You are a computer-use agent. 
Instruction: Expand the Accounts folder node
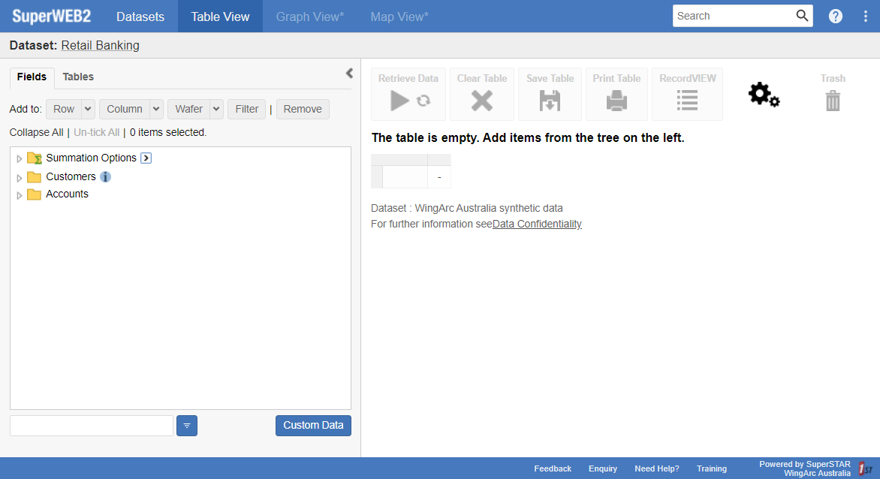point(20,195)
